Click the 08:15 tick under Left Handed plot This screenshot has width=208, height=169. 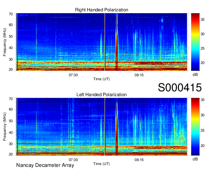coord(139,160)
